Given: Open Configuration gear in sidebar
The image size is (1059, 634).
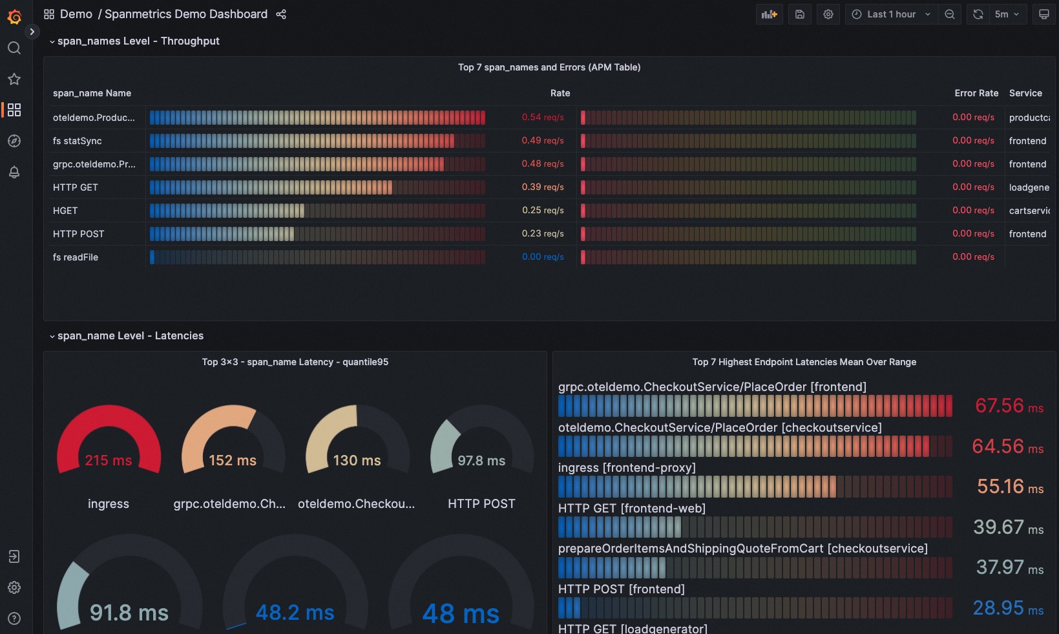Looking at the screenshot, I should 14,587.
